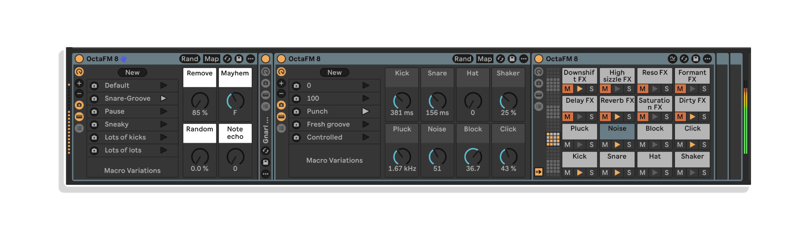The image size is (811, 232).
Task: Click Rand button in rack with Mayhem macro
Action: [x=190, y=59]
